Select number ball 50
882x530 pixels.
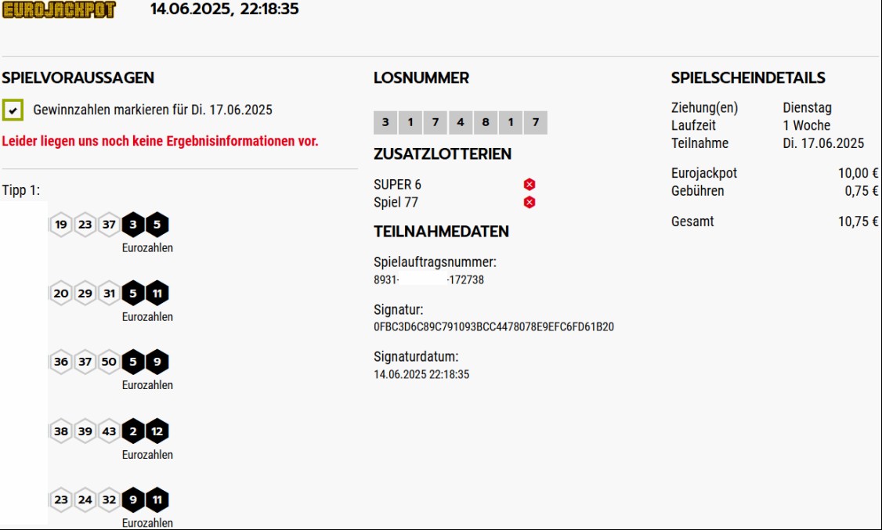[x=109, y=362]
